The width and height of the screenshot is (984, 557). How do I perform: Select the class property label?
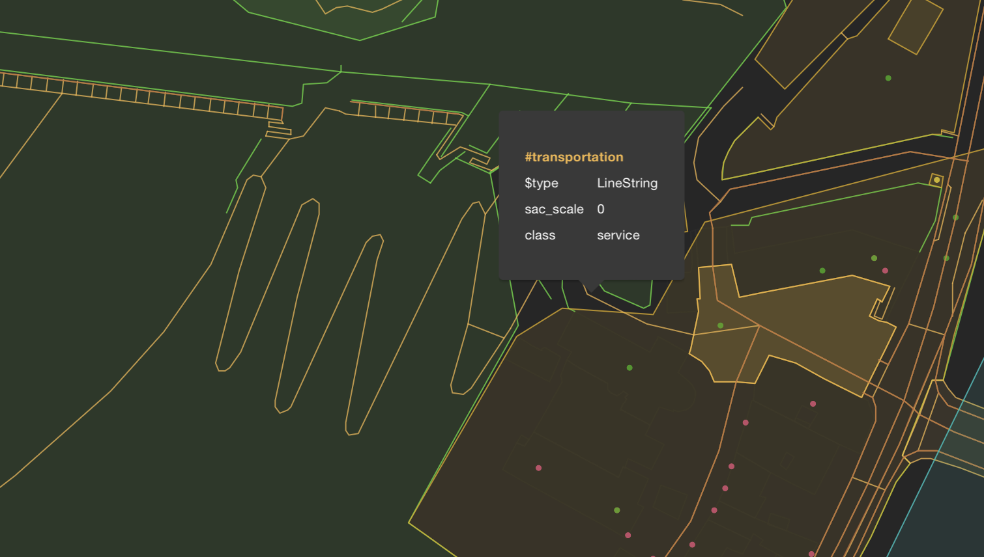coord(540,235)
